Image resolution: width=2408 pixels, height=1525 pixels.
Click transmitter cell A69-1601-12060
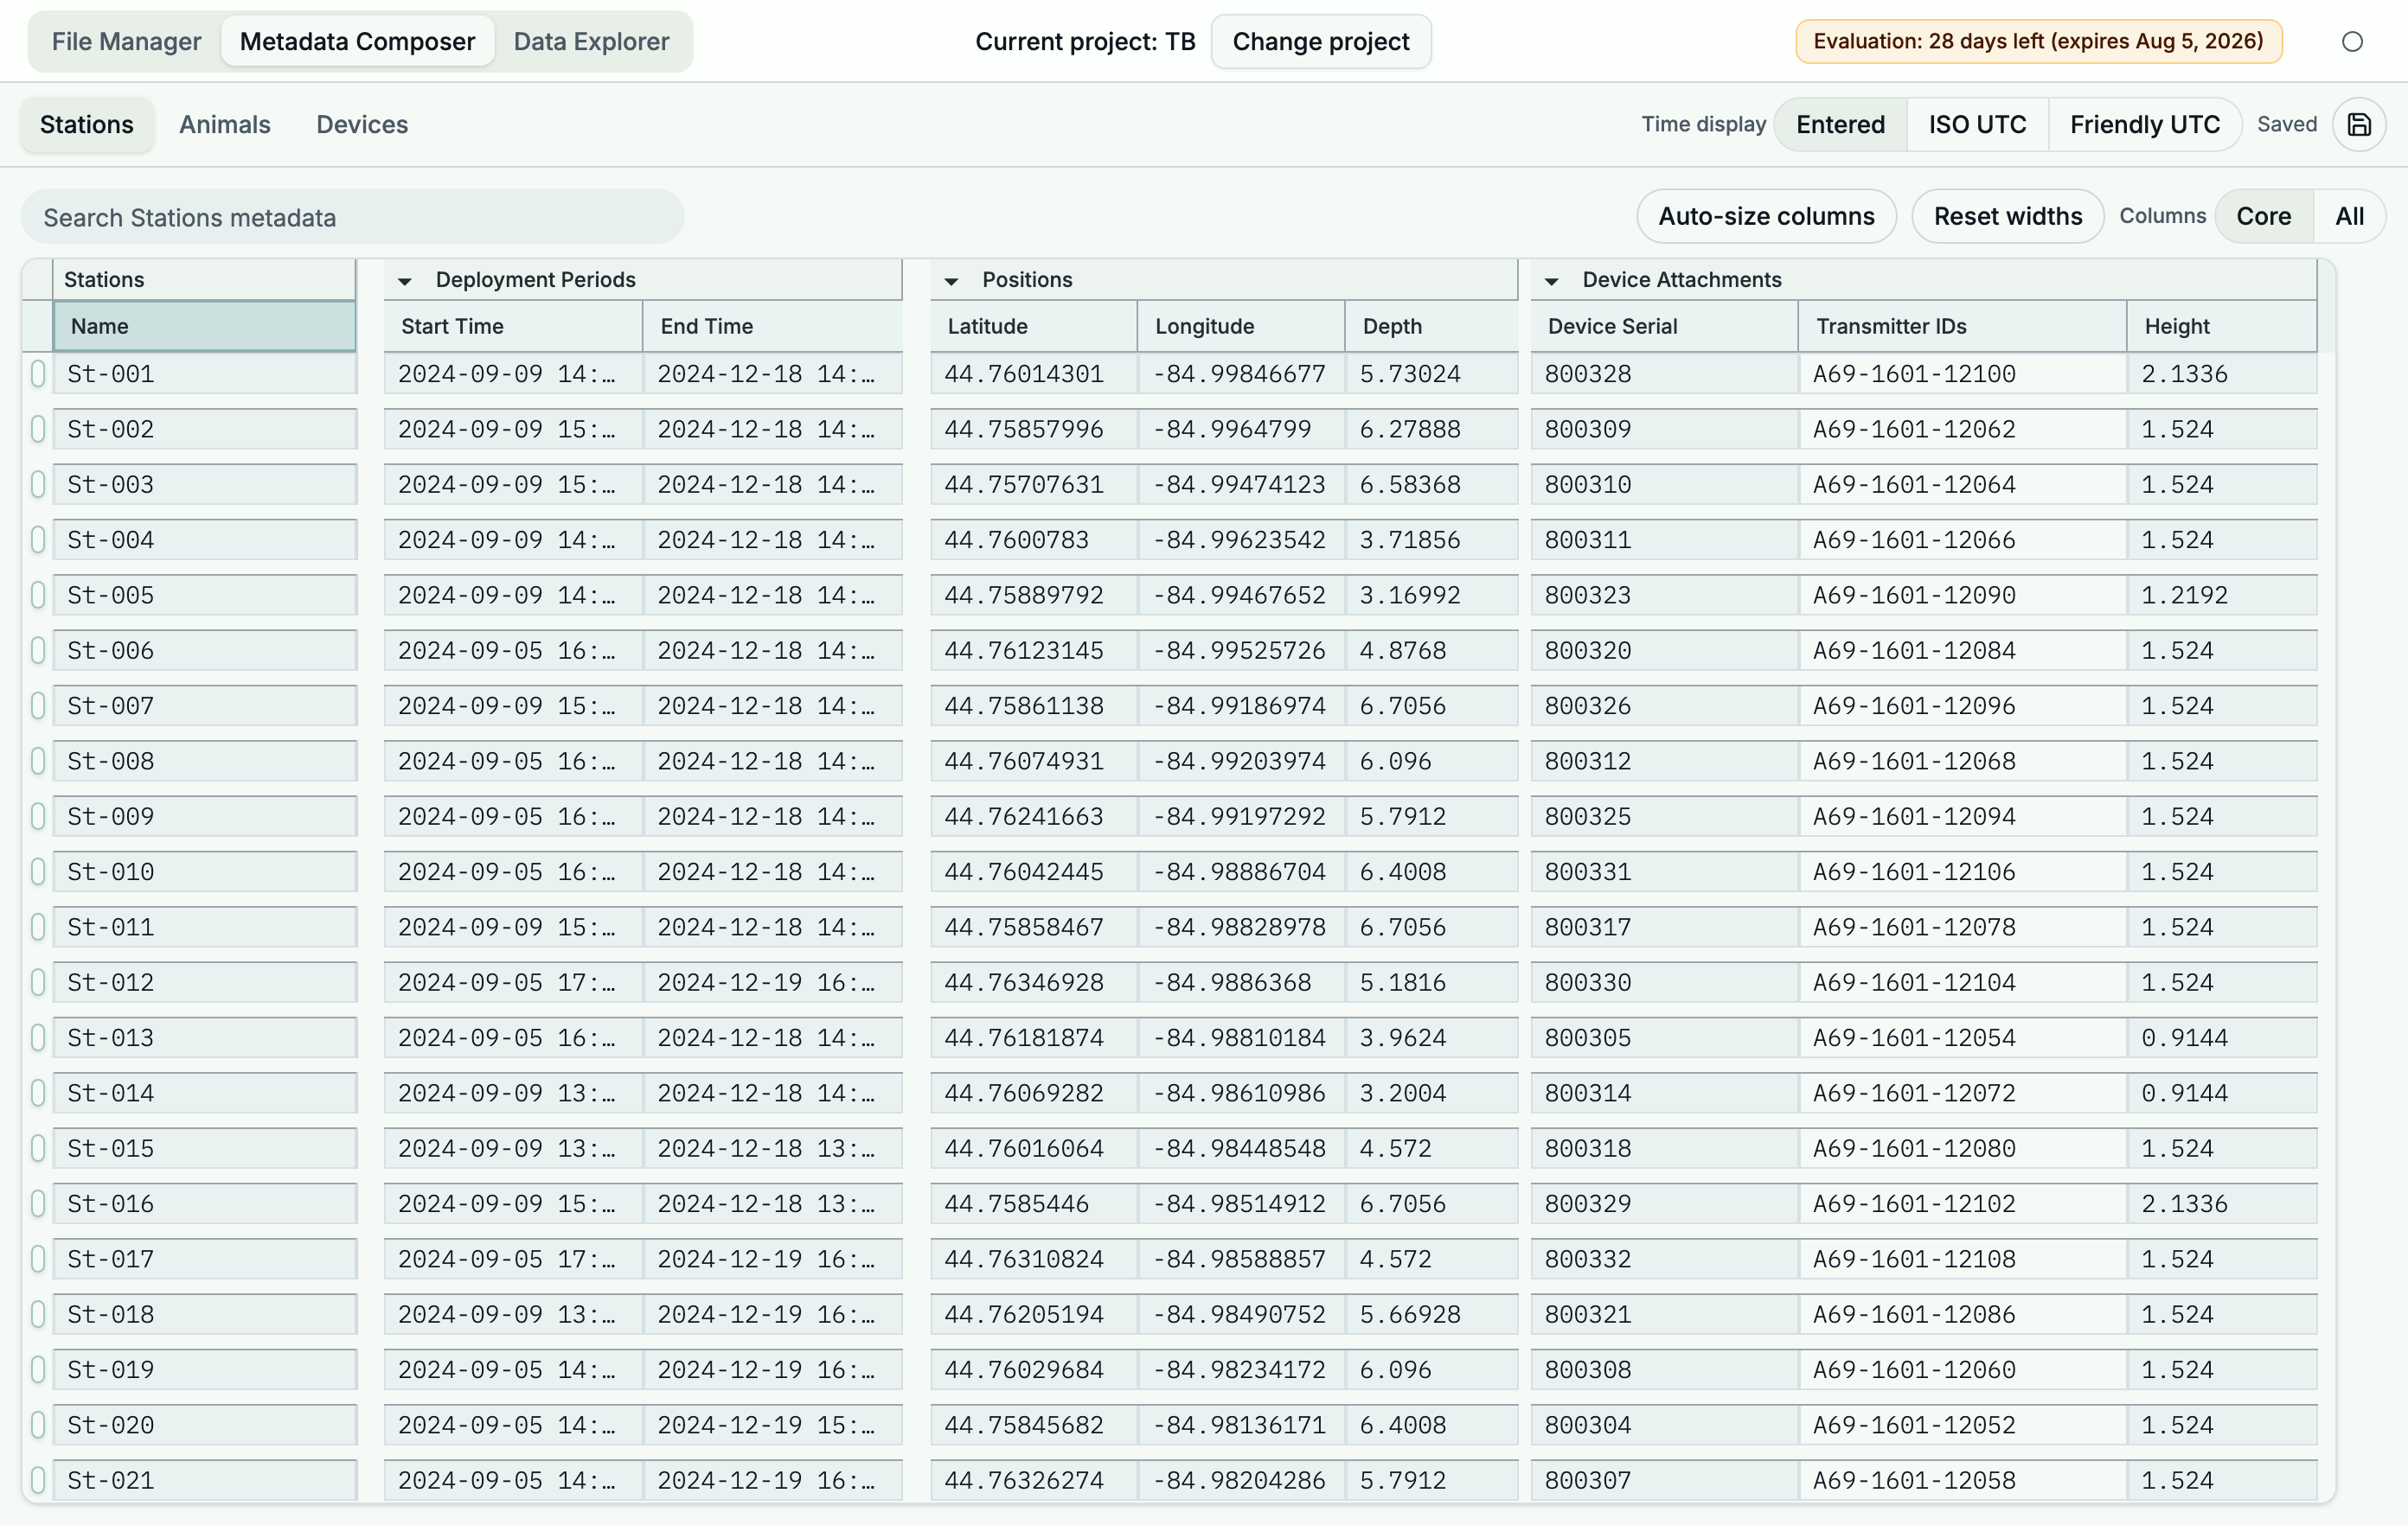[x=1962, y=1369]
